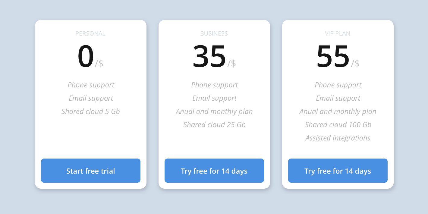The image size is (428, 214).
Task: Click VIP Plan Try free for 14 days
Action: pos(338,171)
